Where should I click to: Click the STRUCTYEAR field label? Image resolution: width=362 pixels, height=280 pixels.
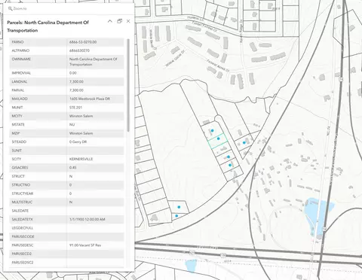click(23, 193)
